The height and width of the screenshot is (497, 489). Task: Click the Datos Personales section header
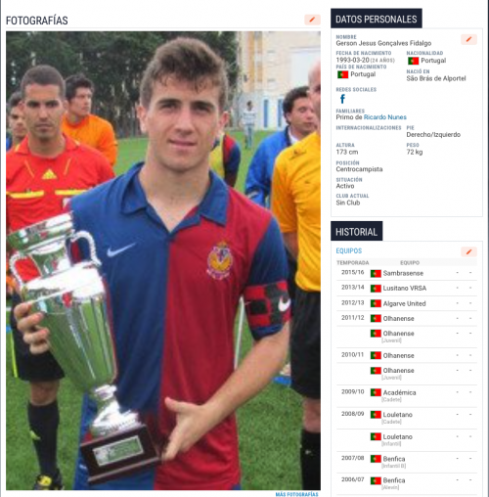[x=377, y=19]
